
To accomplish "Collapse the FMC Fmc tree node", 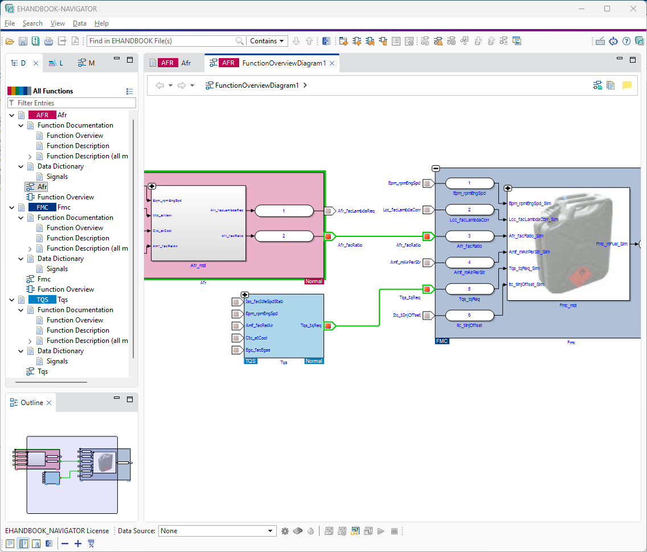I will coord(11,208).
